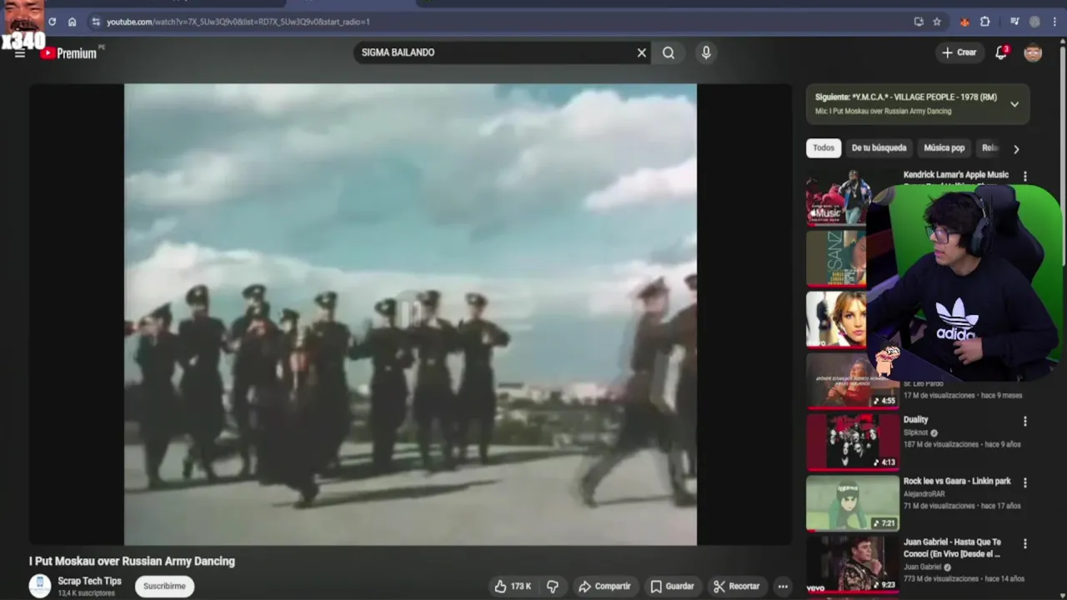The width and height of the screenshot is (1067, 600).
Task: Open AlejandroRAR channel name
Action: point(924,494)
